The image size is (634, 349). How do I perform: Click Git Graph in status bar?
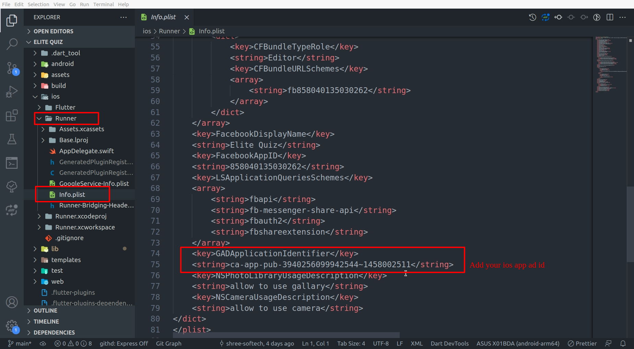[x=168, y=344]
